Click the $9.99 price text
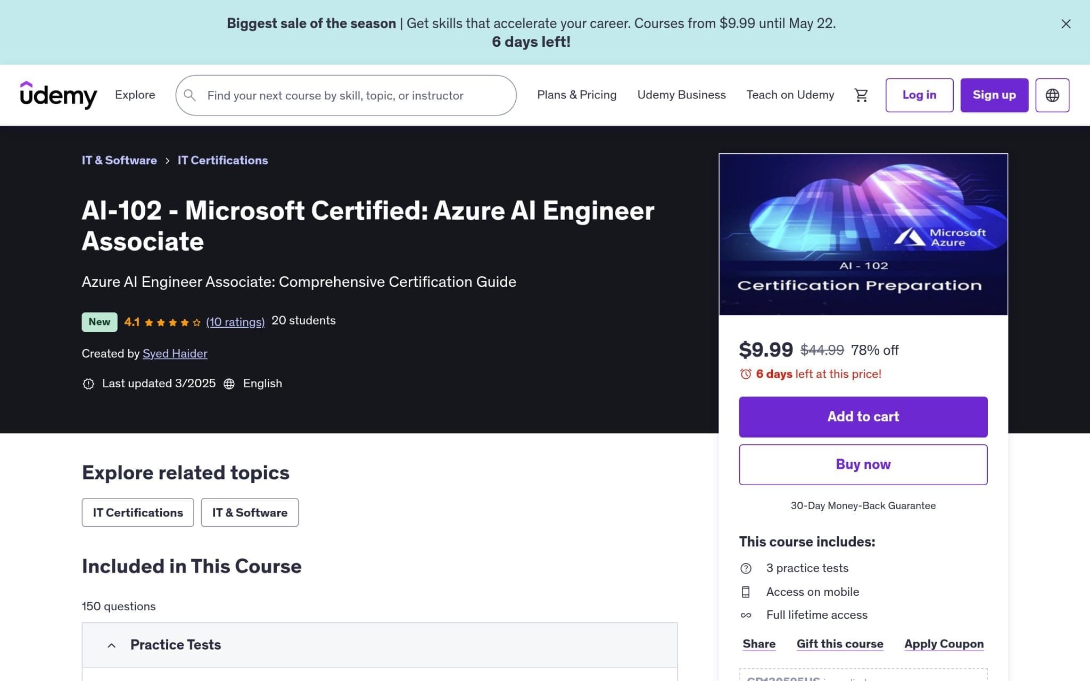Viewport: 1090px width, 681px height. (766, 350)
